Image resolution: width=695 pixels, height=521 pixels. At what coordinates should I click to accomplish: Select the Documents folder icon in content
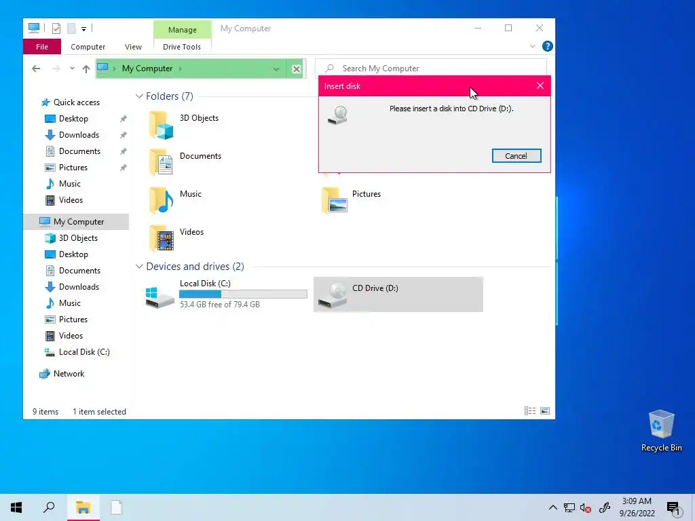coord(161,163)
